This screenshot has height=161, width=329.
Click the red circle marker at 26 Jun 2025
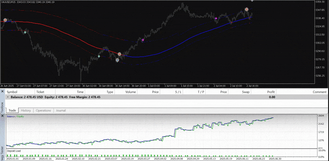point(5,20)
